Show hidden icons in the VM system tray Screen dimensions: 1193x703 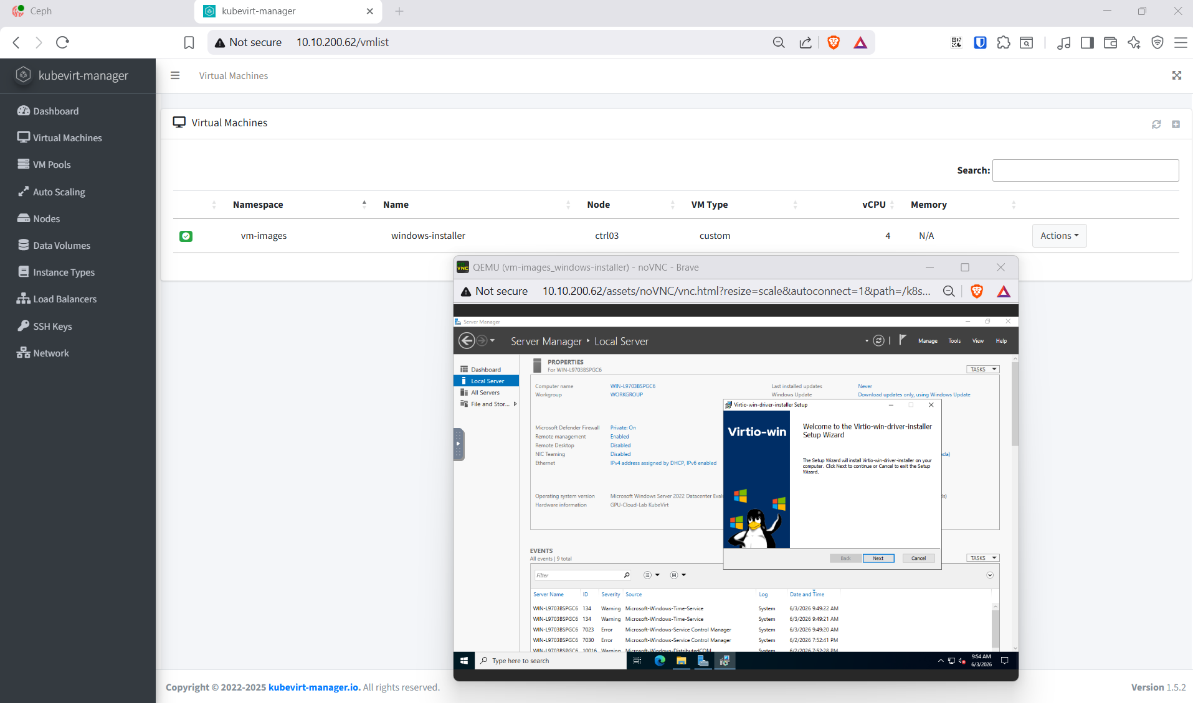click(x=940, y=661)
